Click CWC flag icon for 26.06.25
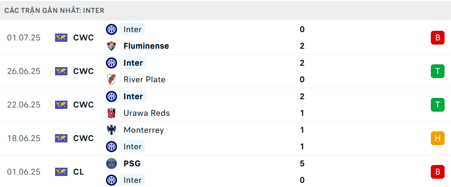 point(61,72)
